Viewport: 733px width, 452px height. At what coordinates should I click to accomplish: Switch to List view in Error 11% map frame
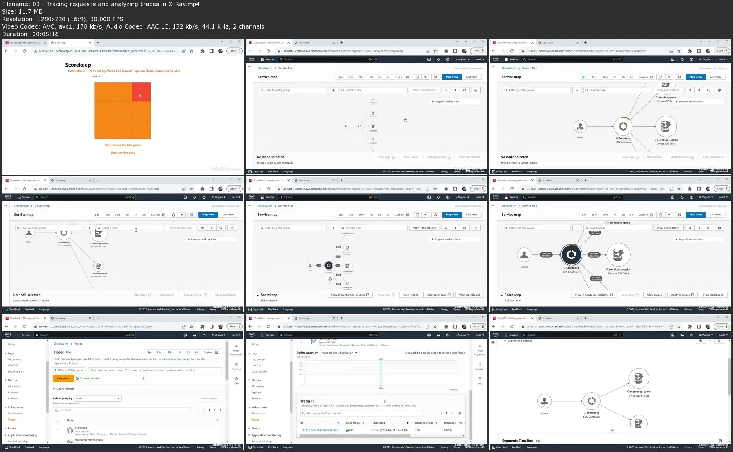[x=715, y=215]
